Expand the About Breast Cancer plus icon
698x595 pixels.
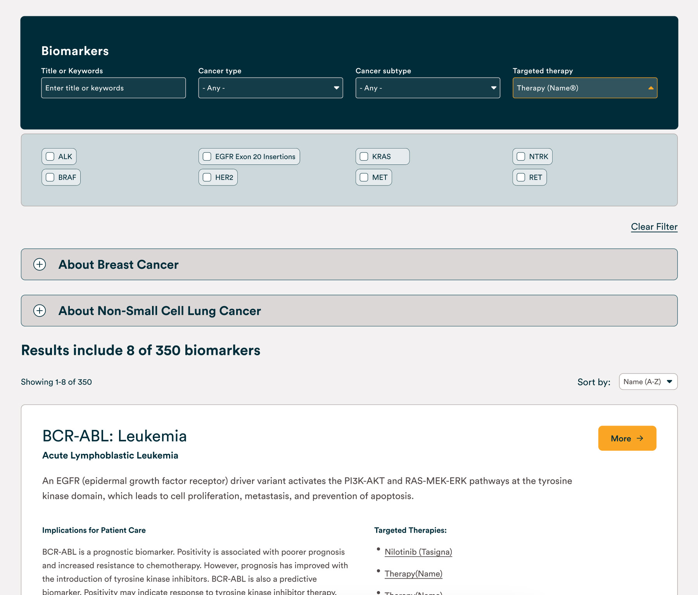click(40, 265)
